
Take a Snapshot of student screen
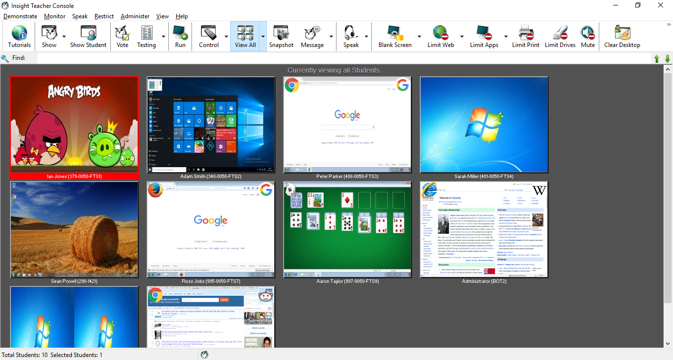(x=281, y=37)
